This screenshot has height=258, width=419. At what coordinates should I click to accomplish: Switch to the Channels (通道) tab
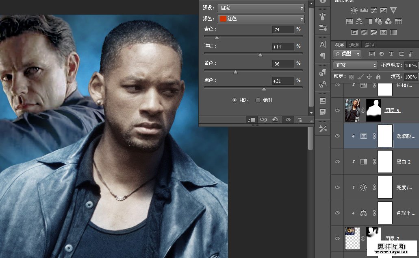coord(354,45)
